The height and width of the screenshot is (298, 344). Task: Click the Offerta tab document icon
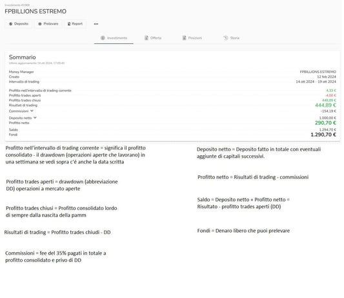click(x=147, y=37)
